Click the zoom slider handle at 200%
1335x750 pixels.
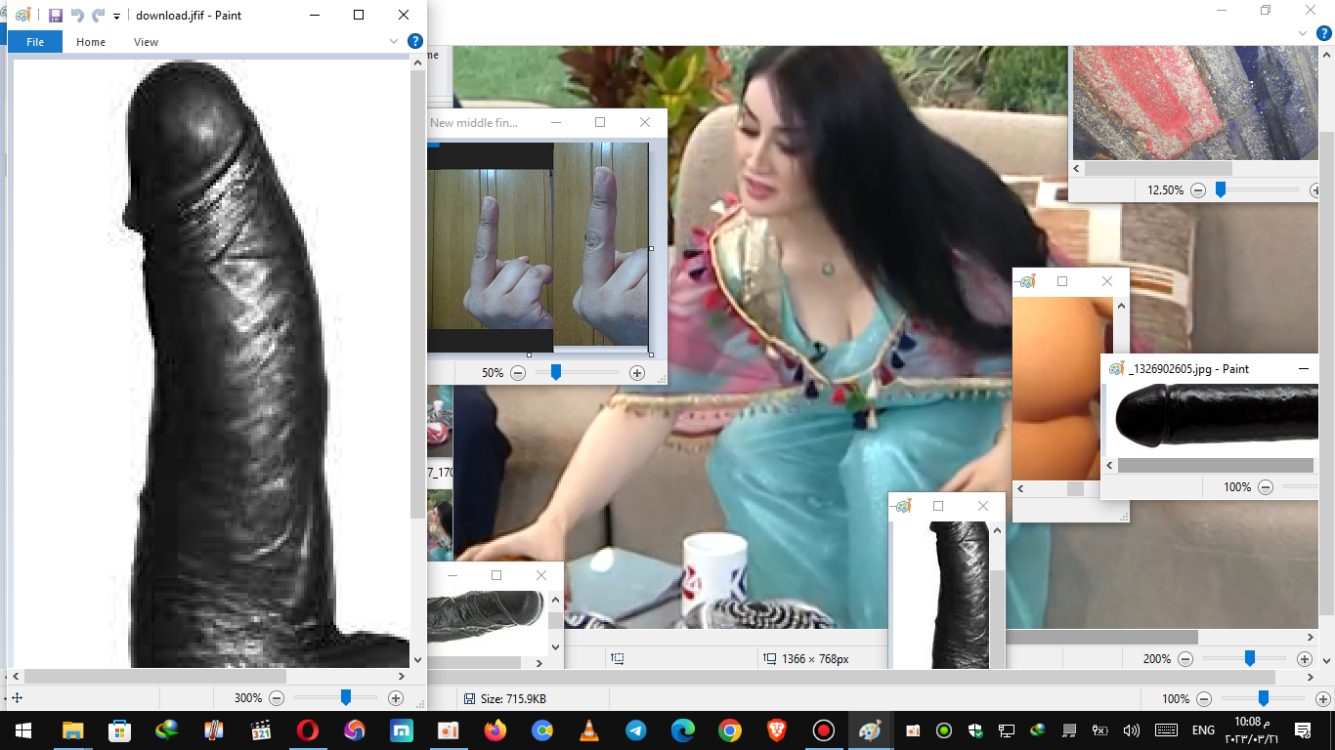pyautogui.click(x=1249, y=659)
